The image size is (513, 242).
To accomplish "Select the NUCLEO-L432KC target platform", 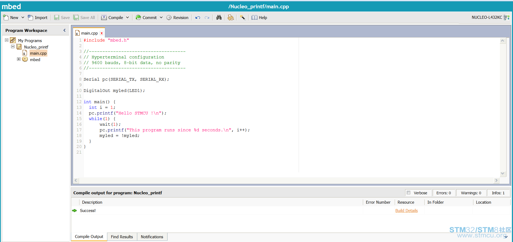I will coord(491,17).
